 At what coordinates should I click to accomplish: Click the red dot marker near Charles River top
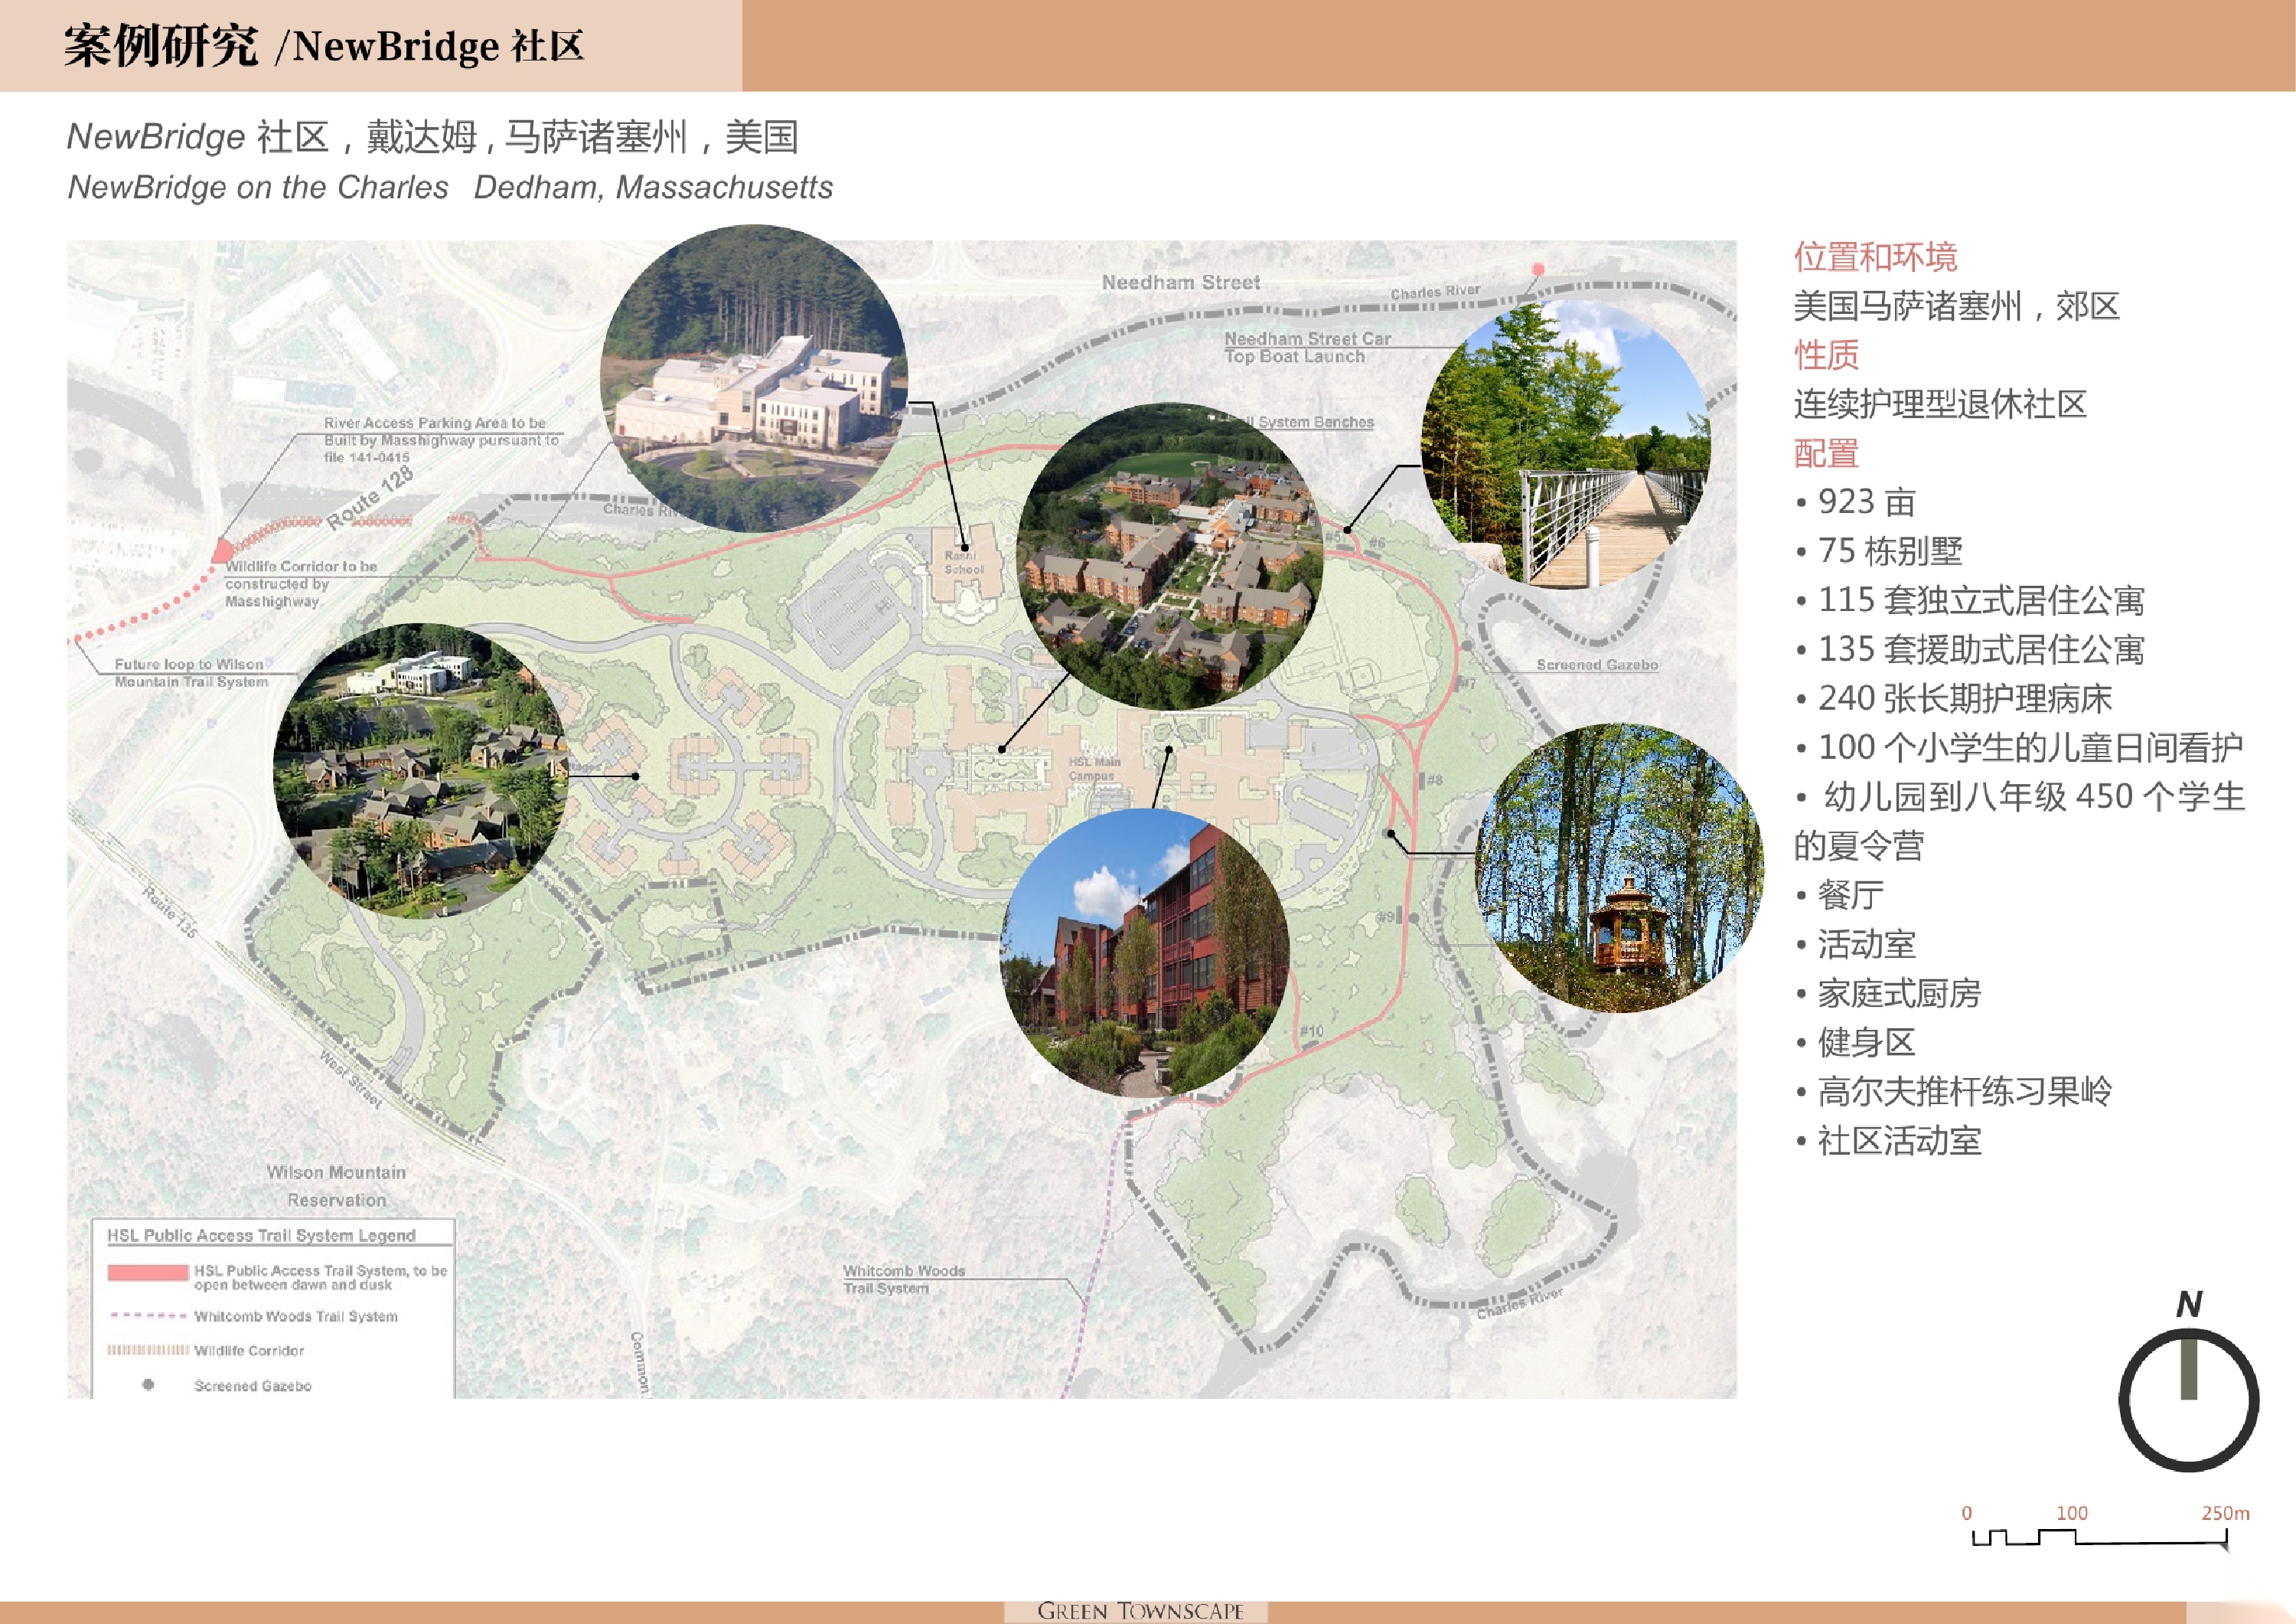coord(1538,270)
